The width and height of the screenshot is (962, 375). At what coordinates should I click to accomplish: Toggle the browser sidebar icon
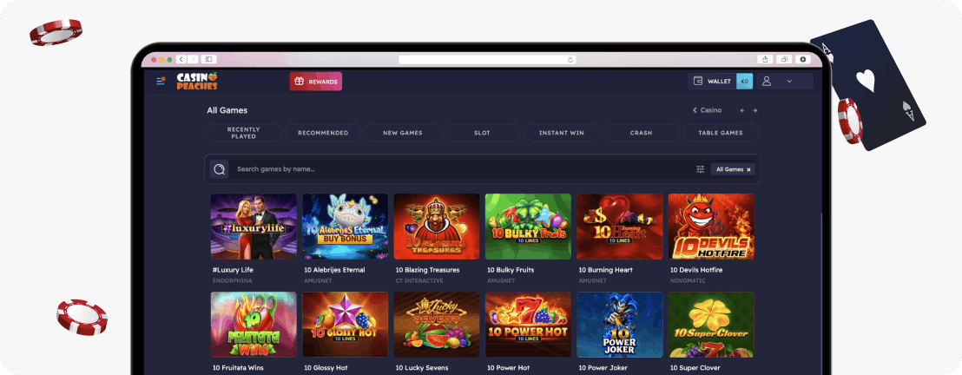[x=208, y=60]
